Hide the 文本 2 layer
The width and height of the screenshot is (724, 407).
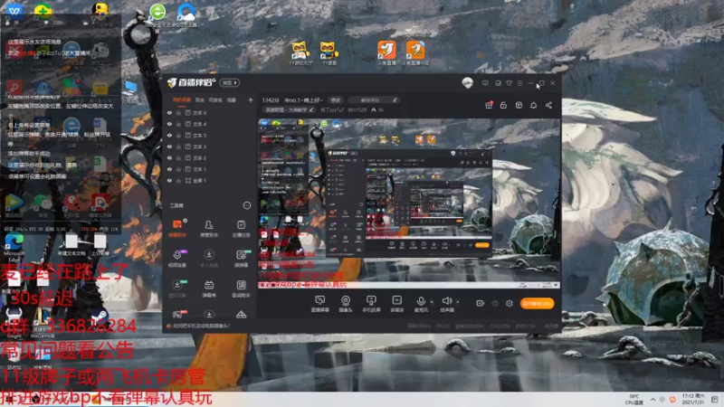(x=169, y=157)
